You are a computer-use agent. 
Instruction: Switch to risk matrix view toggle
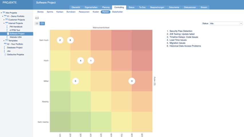[x=42, y=23]
